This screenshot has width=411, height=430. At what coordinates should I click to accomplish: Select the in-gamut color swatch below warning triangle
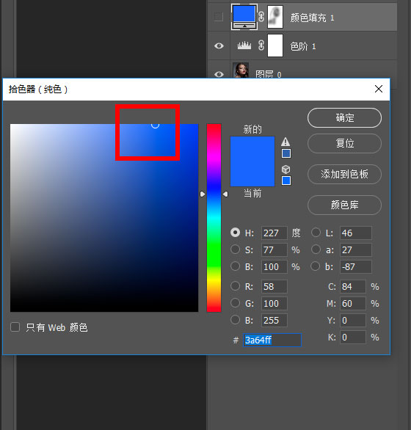click(x=286, y=153)
